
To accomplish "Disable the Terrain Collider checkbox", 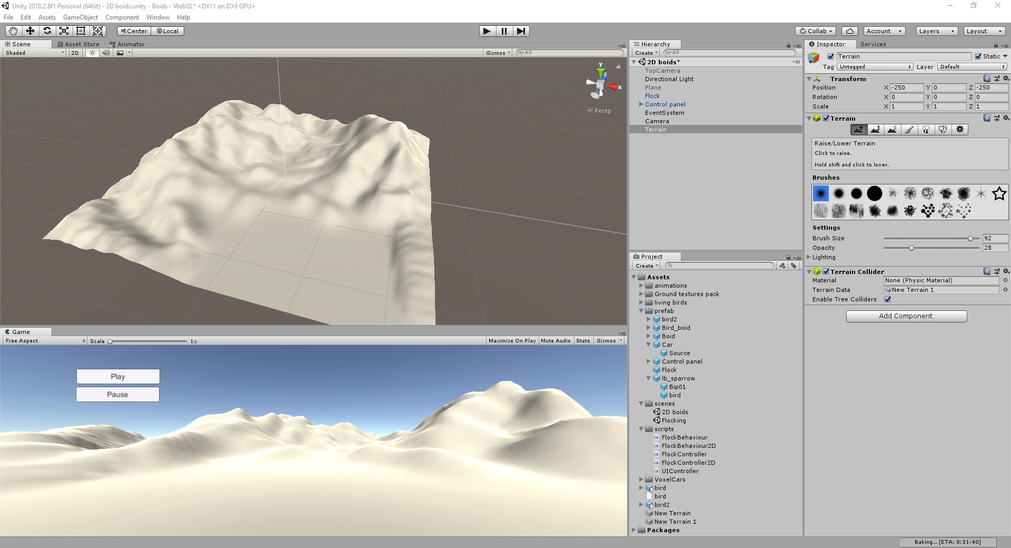I will (826, 271).
